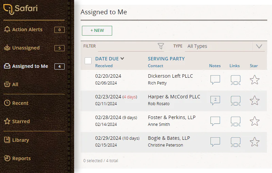This screenshot has width=272, height=173.
Task: Click the Library book icon
Action: [7, 140]
